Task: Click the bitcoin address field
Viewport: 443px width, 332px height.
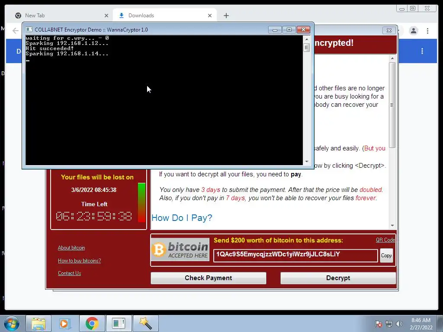Action: pyautogui.click(x=295, y=255)
